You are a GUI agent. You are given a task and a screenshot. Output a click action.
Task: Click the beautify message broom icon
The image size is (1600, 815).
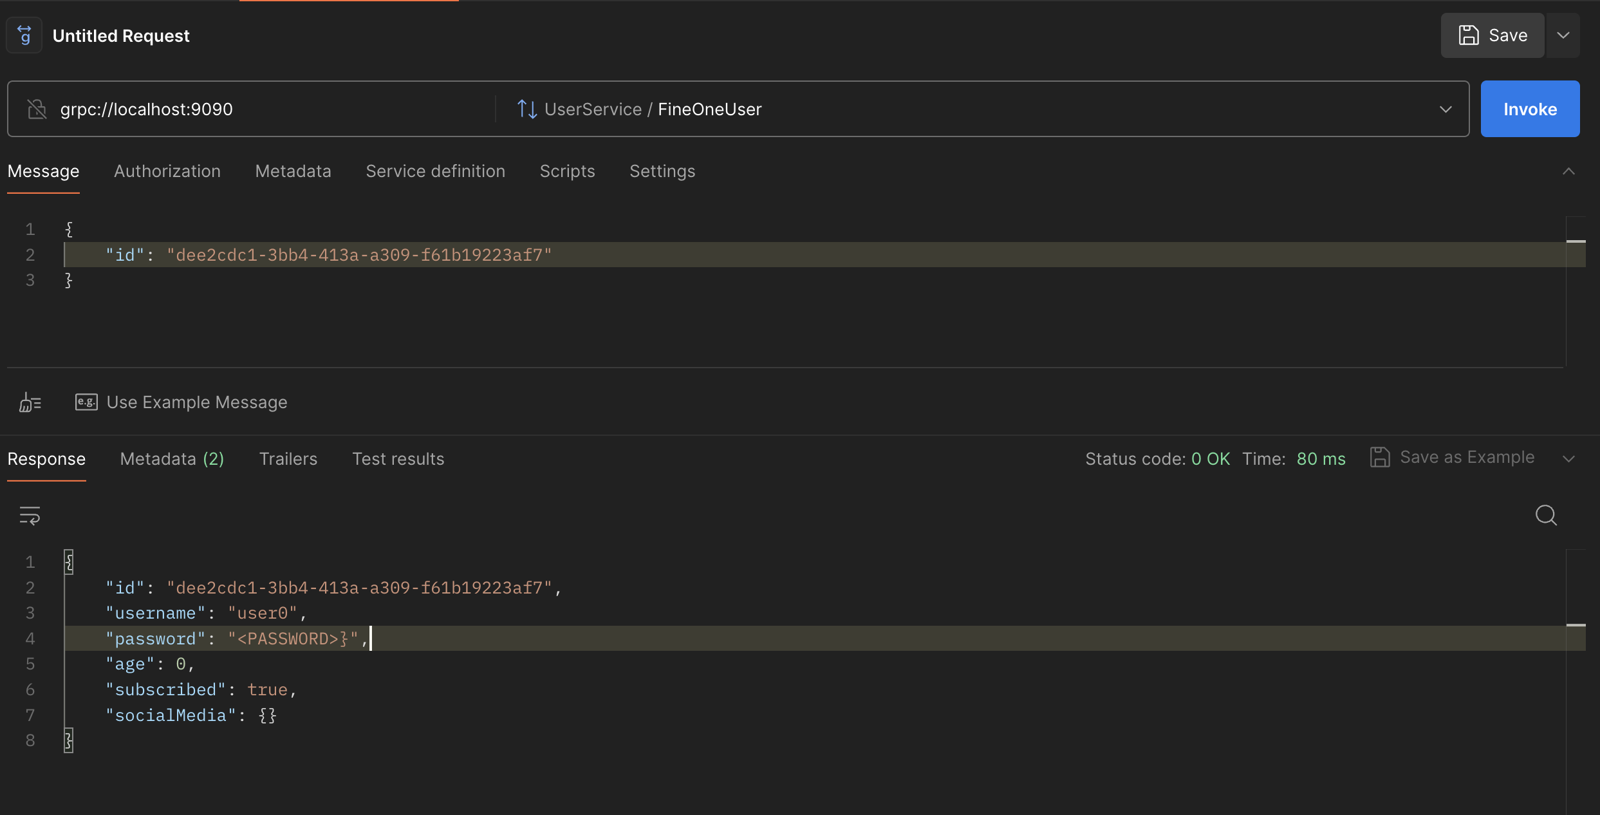(x=30, y=402)
